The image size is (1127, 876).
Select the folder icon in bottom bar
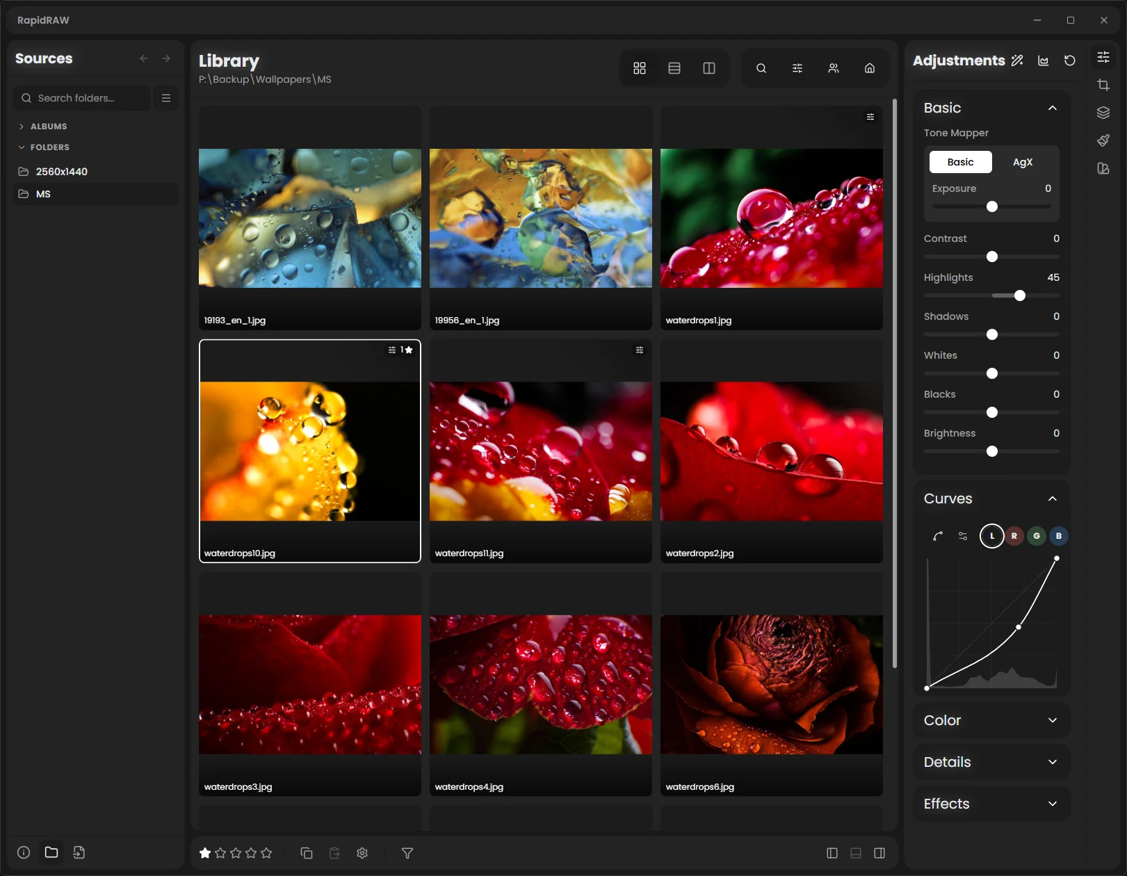click(51, 852)
